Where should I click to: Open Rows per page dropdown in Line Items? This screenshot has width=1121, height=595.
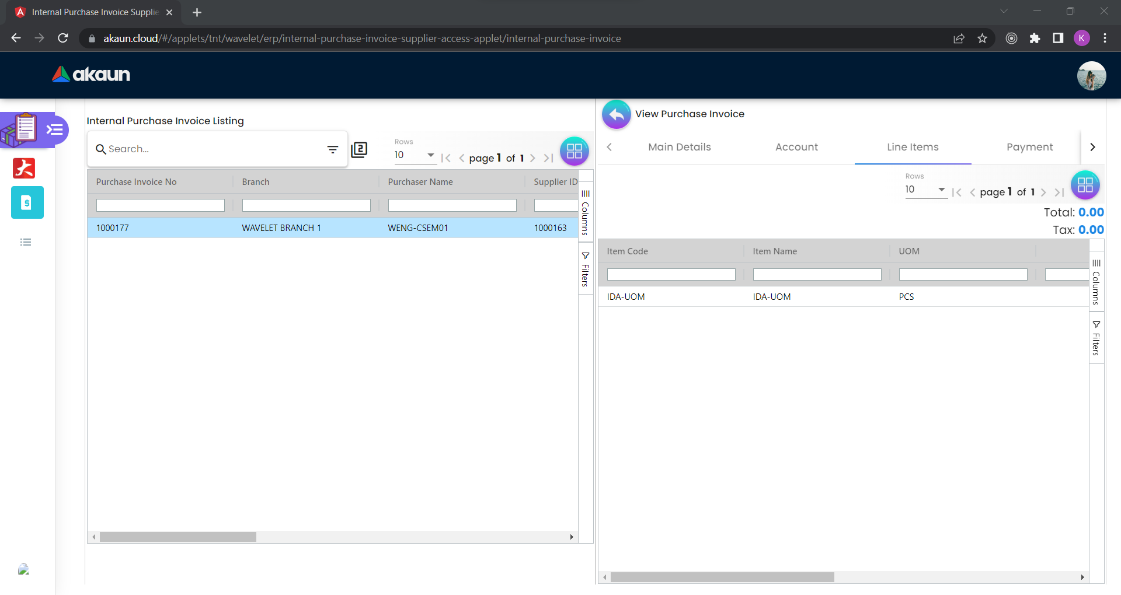click(925, 190)
